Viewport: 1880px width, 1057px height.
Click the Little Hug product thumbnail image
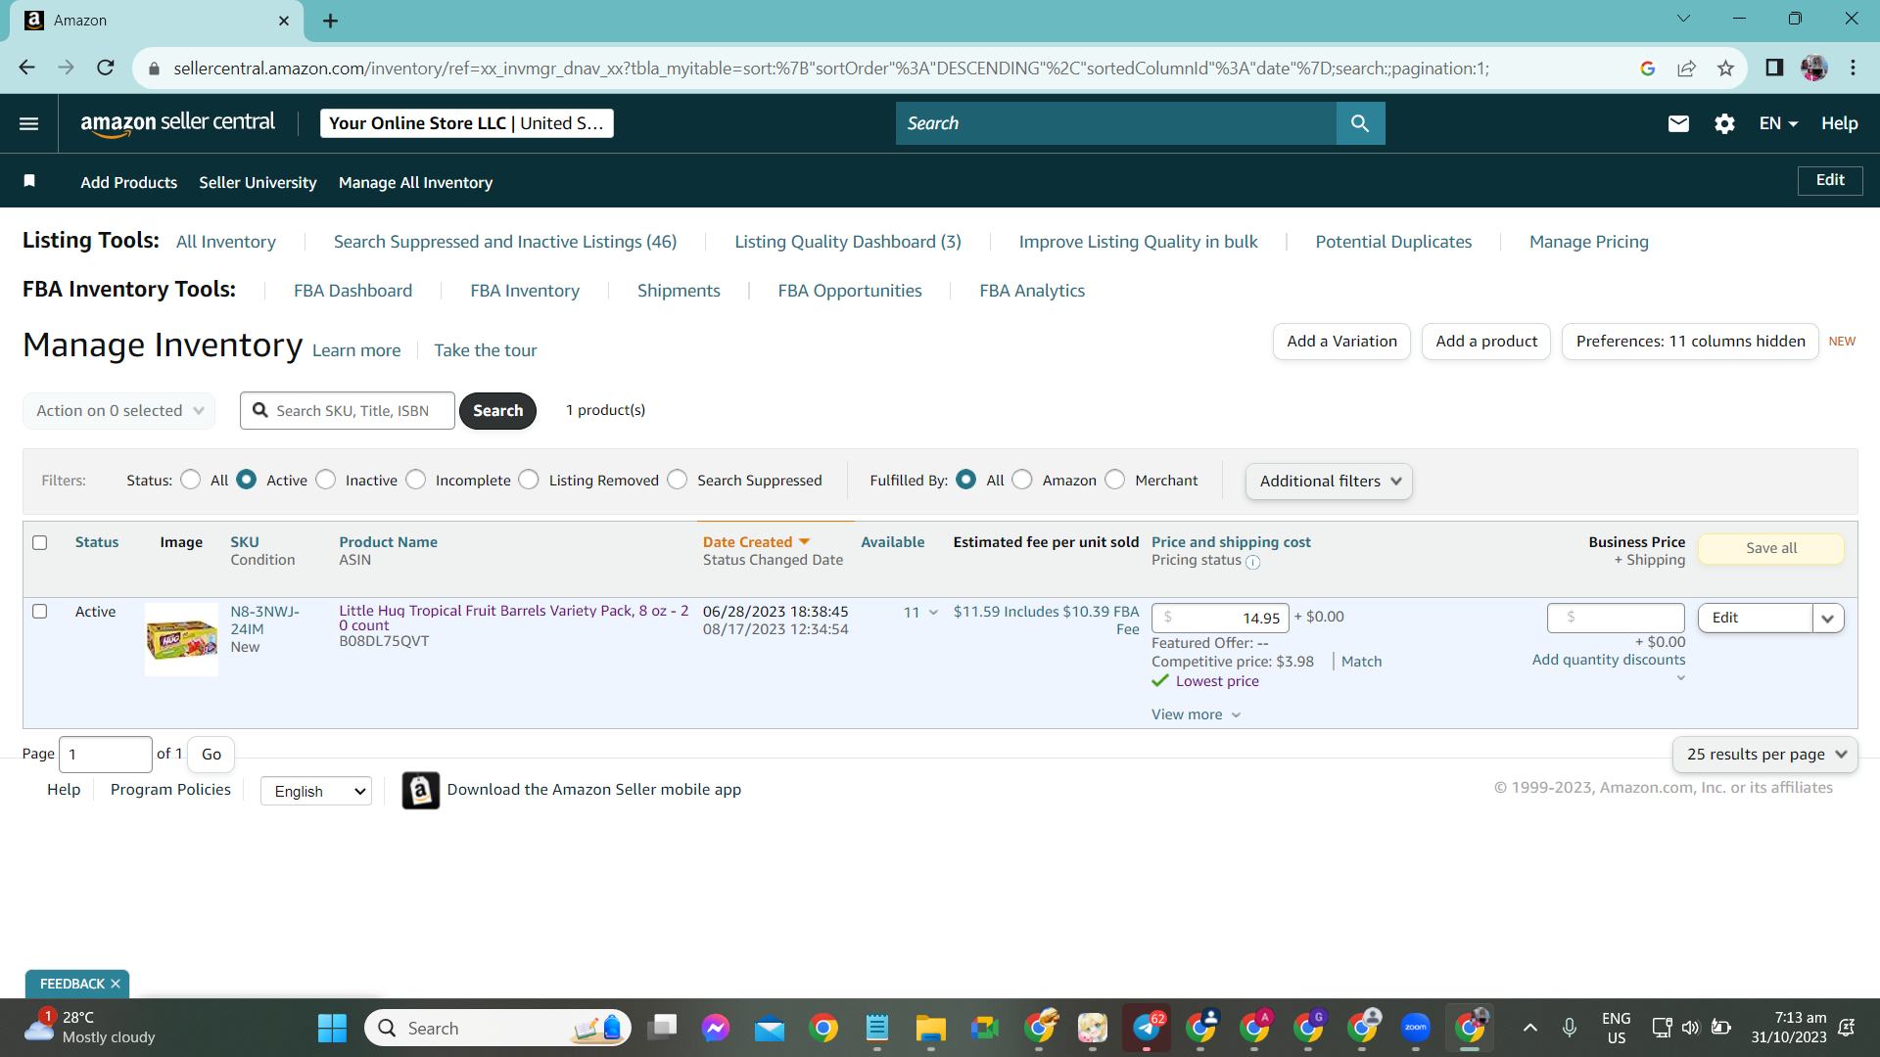coord(182,639)
